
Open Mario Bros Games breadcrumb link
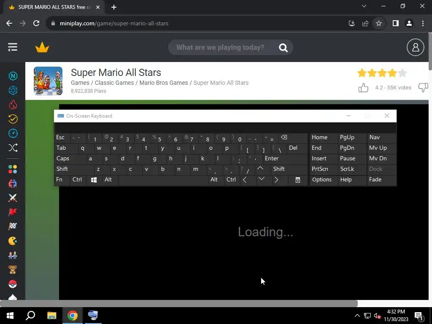point(164,83)
